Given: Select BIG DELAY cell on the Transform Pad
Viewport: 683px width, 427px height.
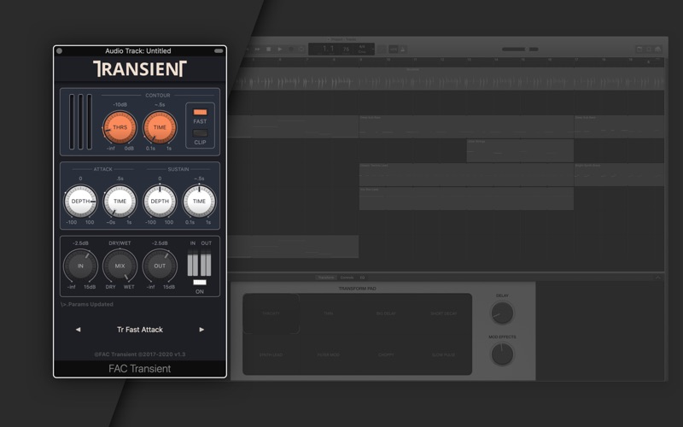Looking at the screenshot, I should pyautogui.click(x=386, y=313).
